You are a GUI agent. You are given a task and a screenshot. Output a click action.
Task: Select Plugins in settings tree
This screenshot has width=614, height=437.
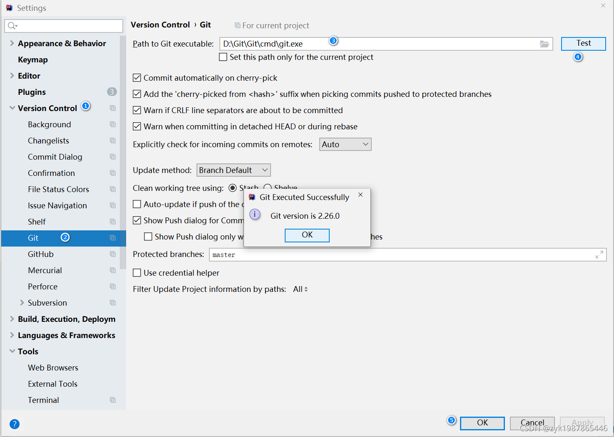[x=32, y=92]
